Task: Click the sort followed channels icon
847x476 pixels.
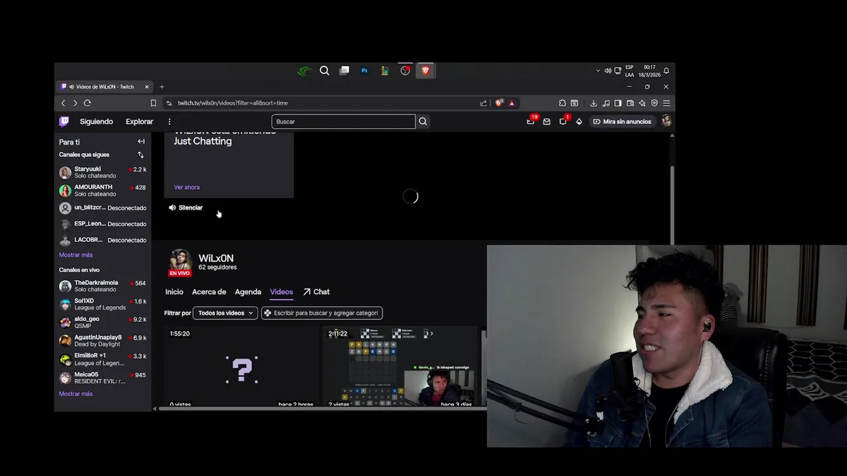Action: (x=140, y=155)
